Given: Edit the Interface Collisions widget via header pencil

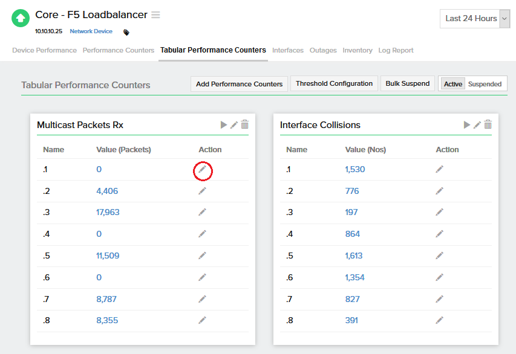Looking at the screenshot, I should (477, 125).
